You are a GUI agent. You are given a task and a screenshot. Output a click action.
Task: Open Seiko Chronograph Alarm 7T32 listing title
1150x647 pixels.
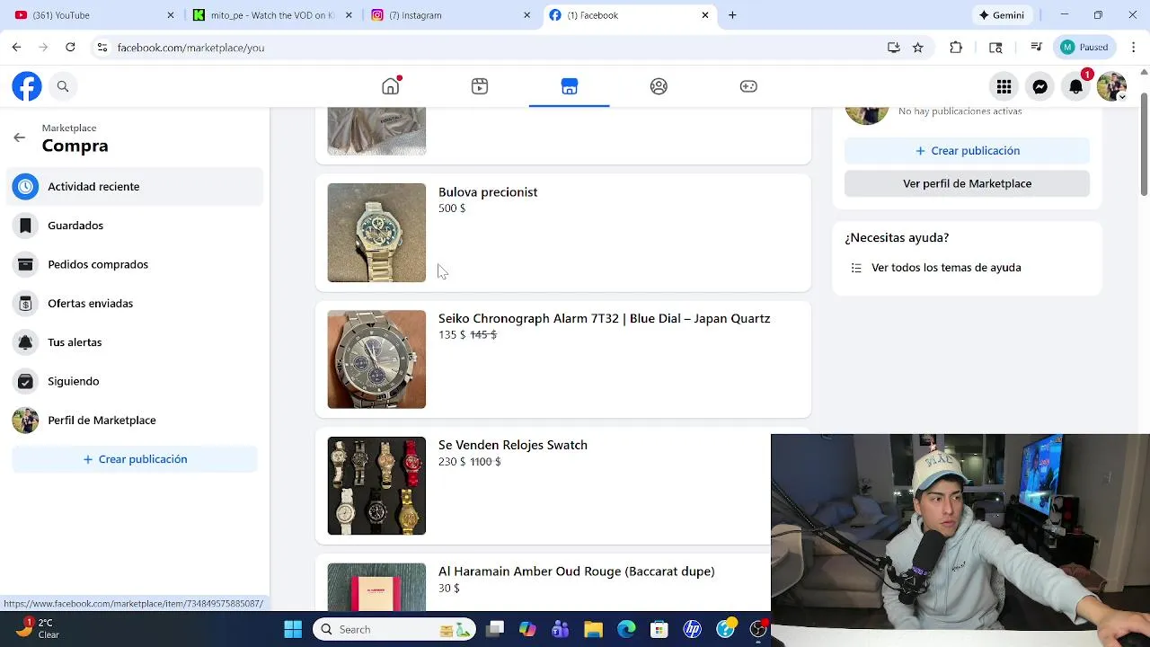tap(604, 318)
